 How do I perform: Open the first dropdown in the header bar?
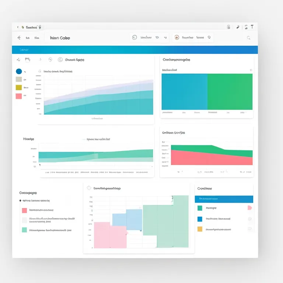149,37
